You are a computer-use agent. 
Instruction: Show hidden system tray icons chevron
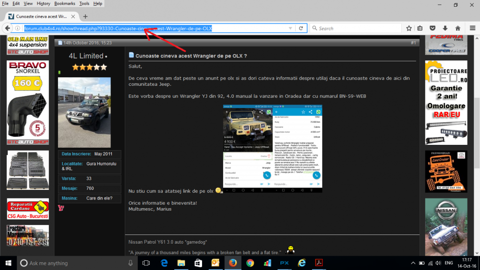tap(413, 263)
